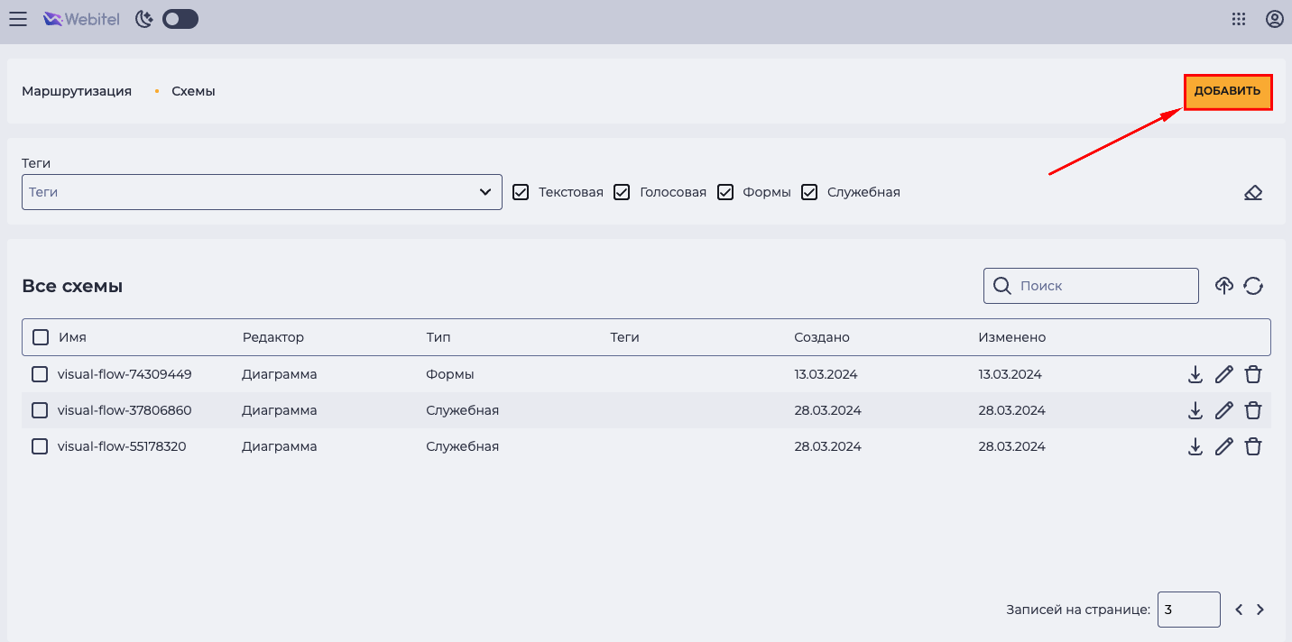Toggle the dark mode switch
The width and height of the screenshot is (1292, 642).
click(x=180, y=19)
